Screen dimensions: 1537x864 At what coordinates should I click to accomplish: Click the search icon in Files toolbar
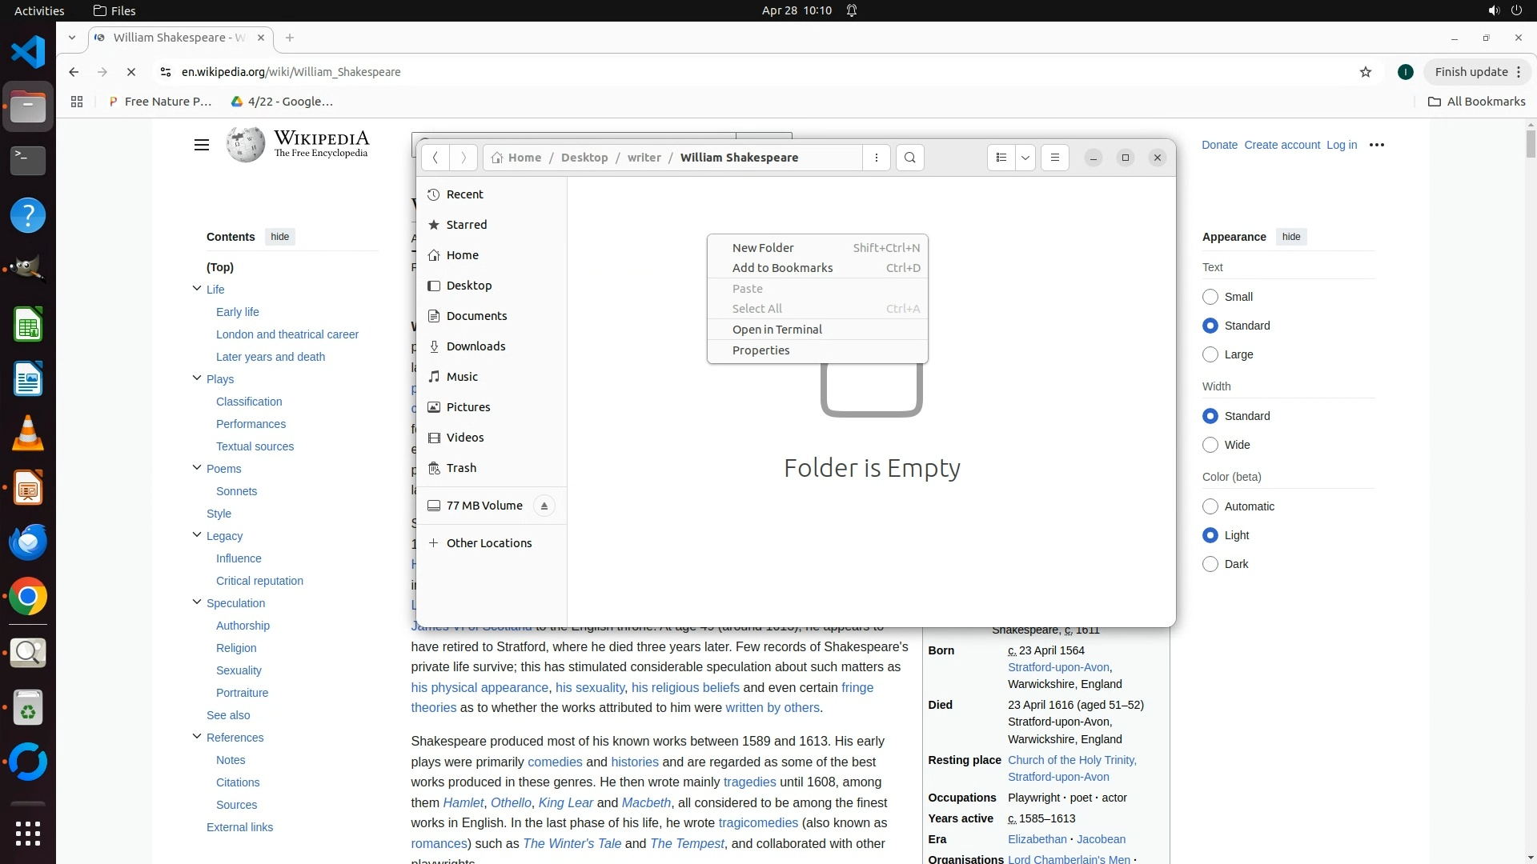tap(909, 158)
